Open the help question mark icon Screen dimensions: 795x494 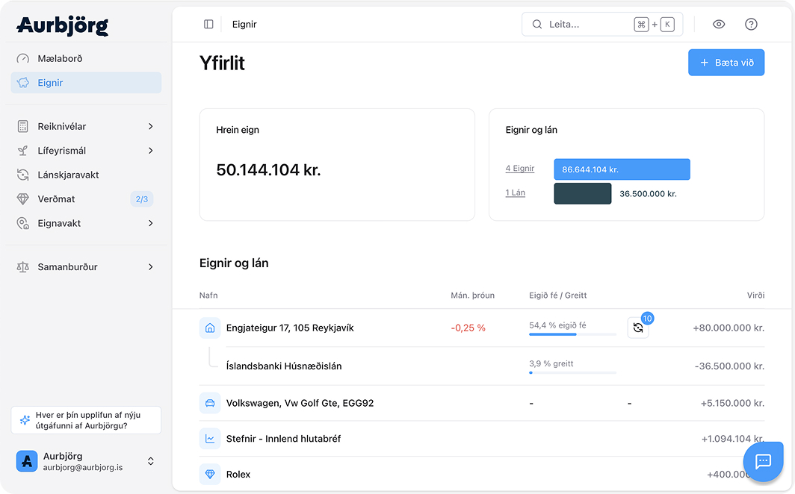(x=751, y=25)
